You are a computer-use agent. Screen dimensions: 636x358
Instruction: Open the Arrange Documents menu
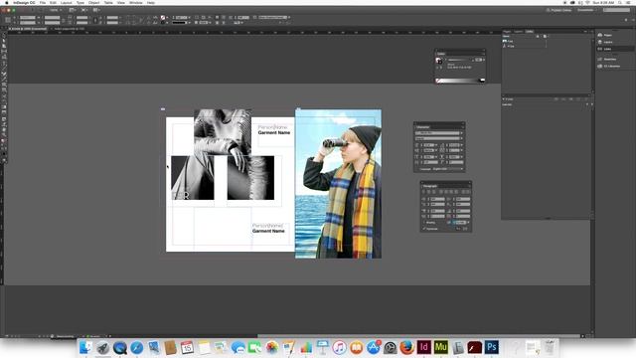tap(96, 10)
